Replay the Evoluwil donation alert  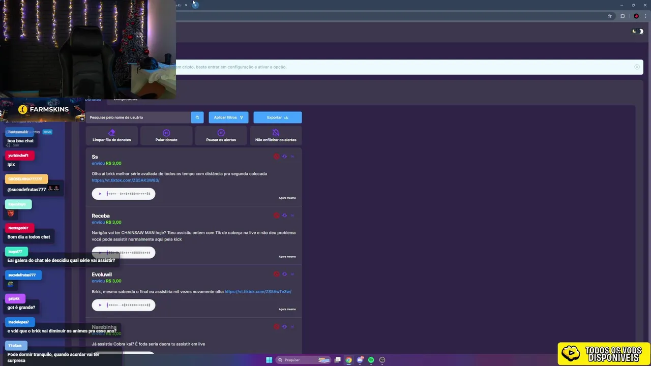[x=284, y=274]
